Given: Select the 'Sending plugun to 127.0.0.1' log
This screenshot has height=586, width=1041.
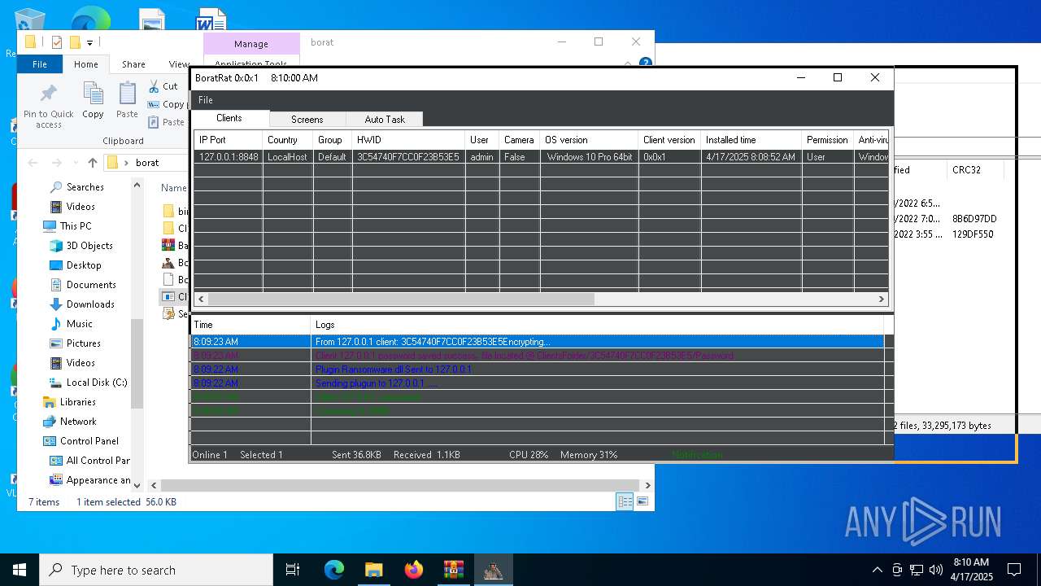Looking at the screenshot, I should point(538,383).
